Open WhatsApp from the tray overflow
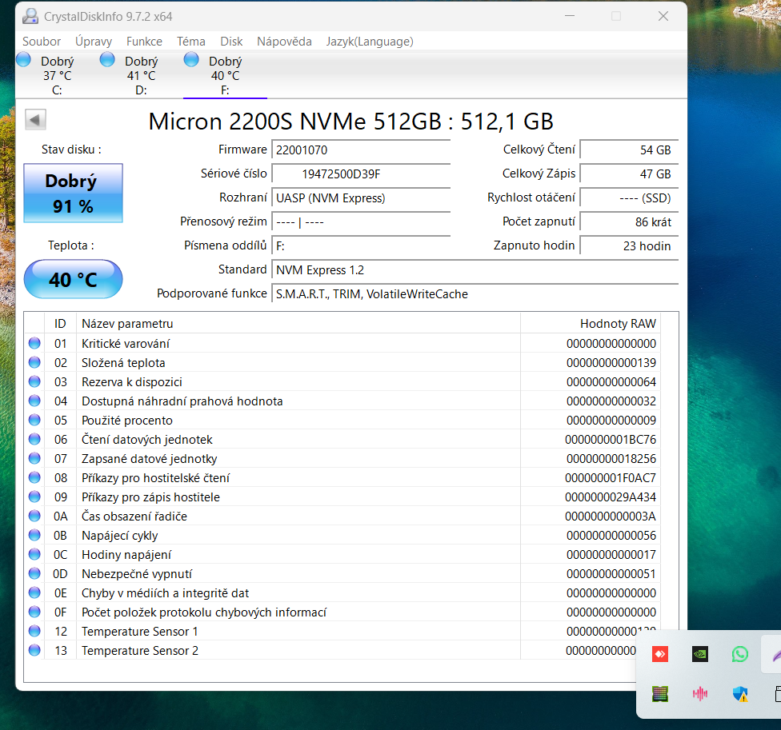 [740, 654]
